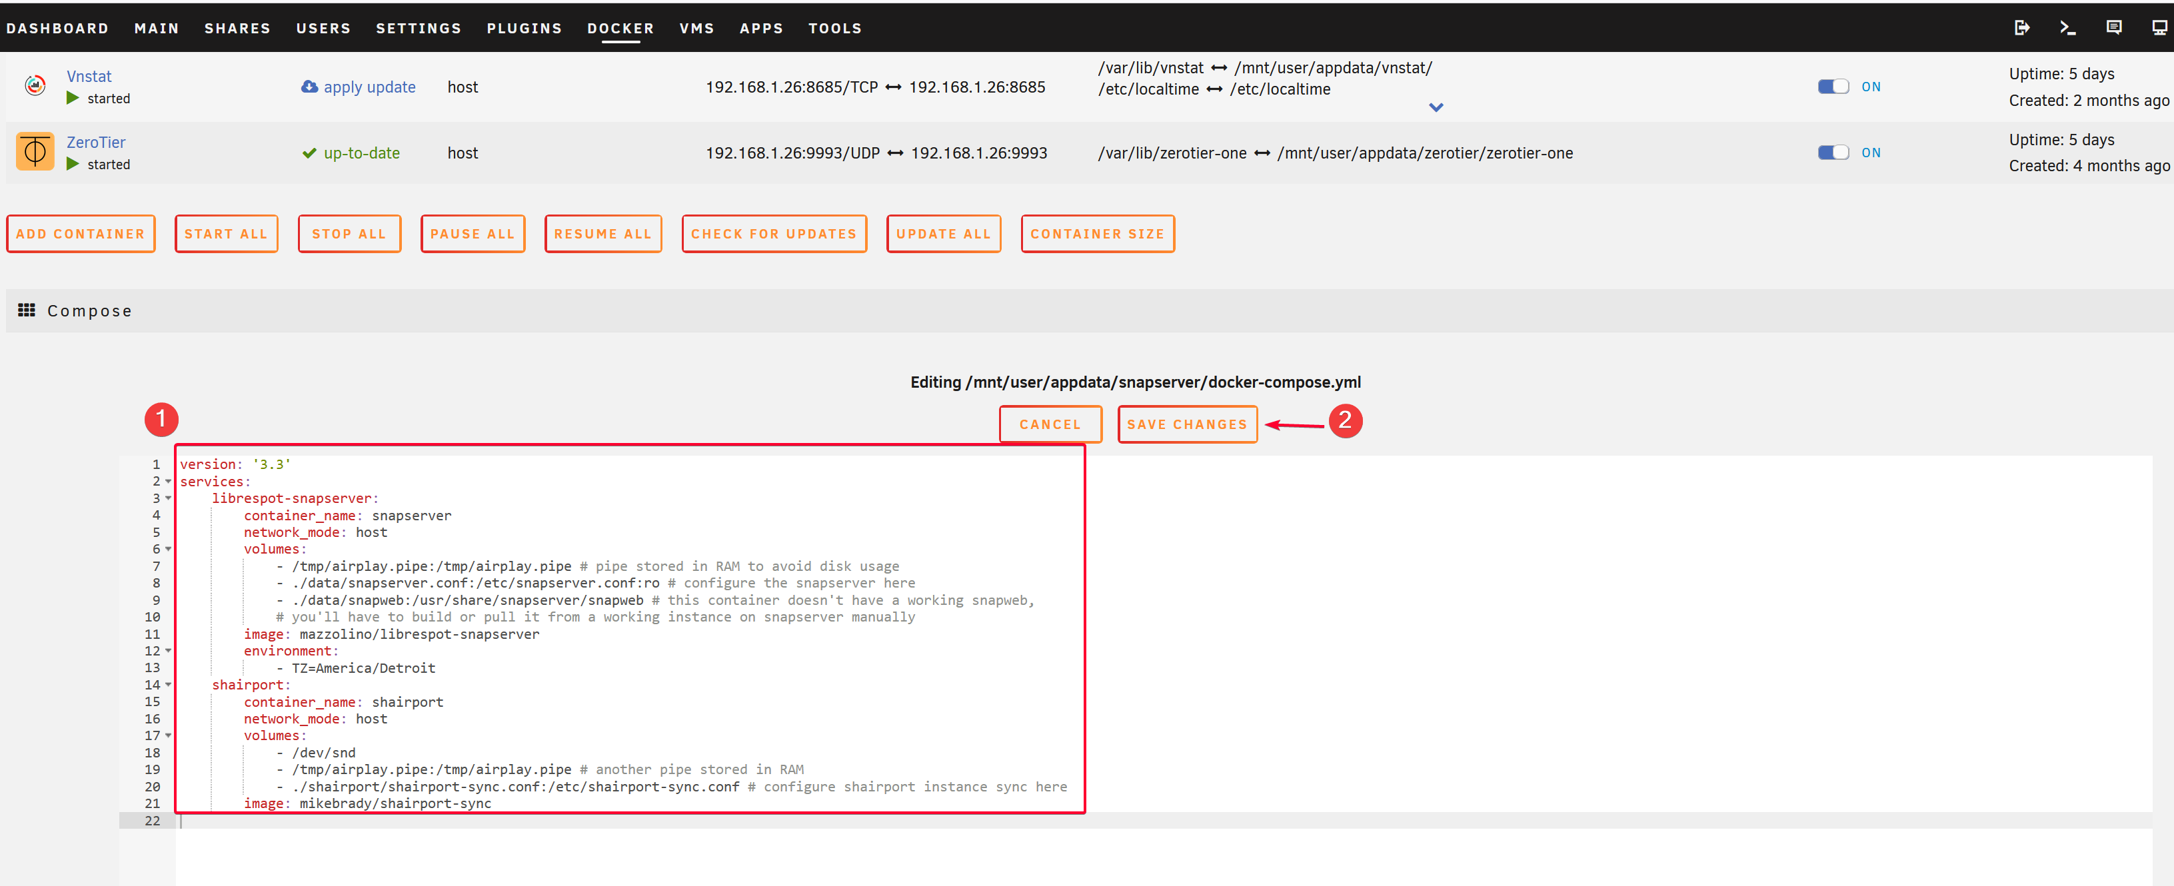Click the logout icon in top bar
This screenshot has height=886, width=2174.
click(x=2022, y=28)
